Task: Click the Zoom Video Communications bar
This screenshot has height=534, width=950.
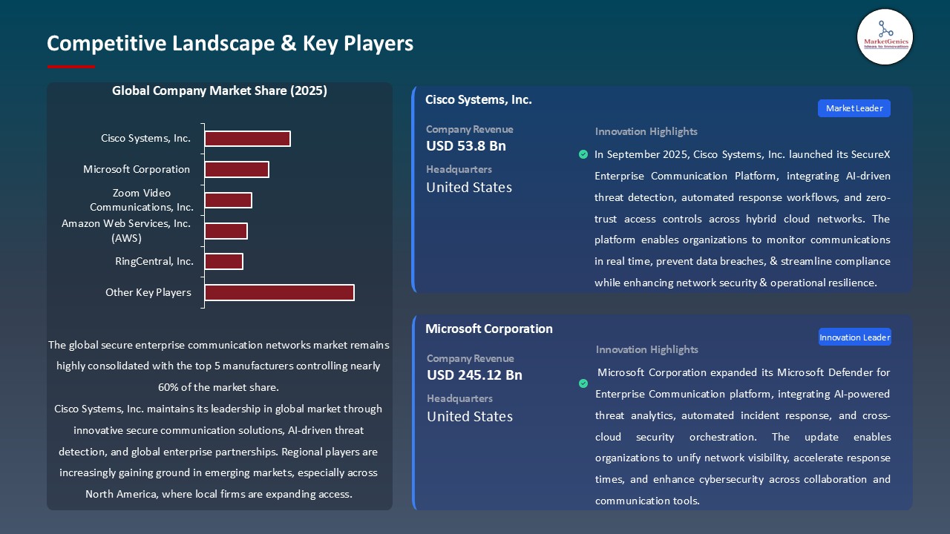Action: coord(228,200)
